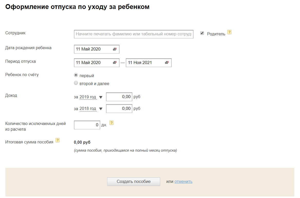The height and width of the screenshot is (198, 300).
Task: Expand the 2018 год income year dropdown
Action: click(x=101, y=109)
